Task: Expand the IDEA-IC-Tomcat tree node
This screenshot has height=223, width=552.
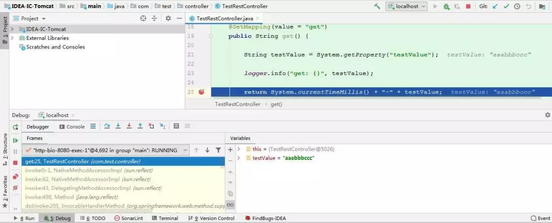Action: coord(12,29)
